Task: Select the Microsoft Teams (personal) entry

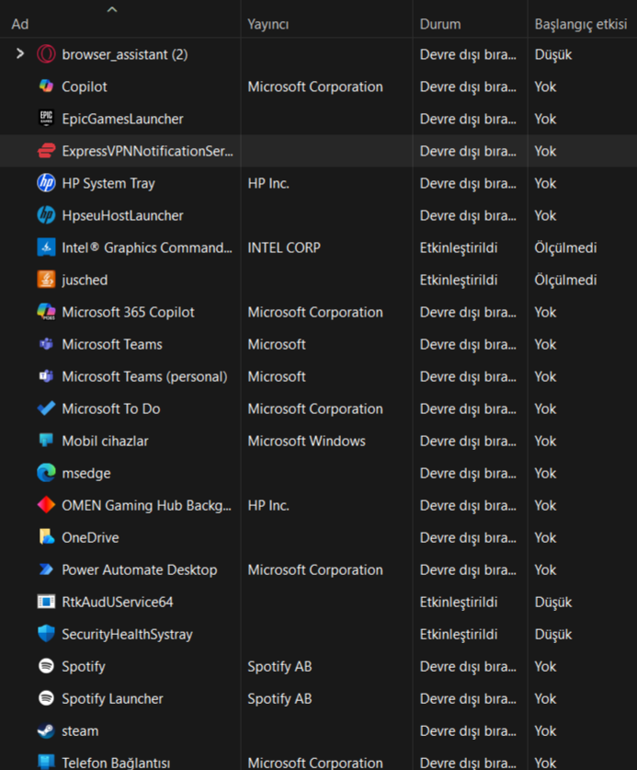Action: point(145,376)
